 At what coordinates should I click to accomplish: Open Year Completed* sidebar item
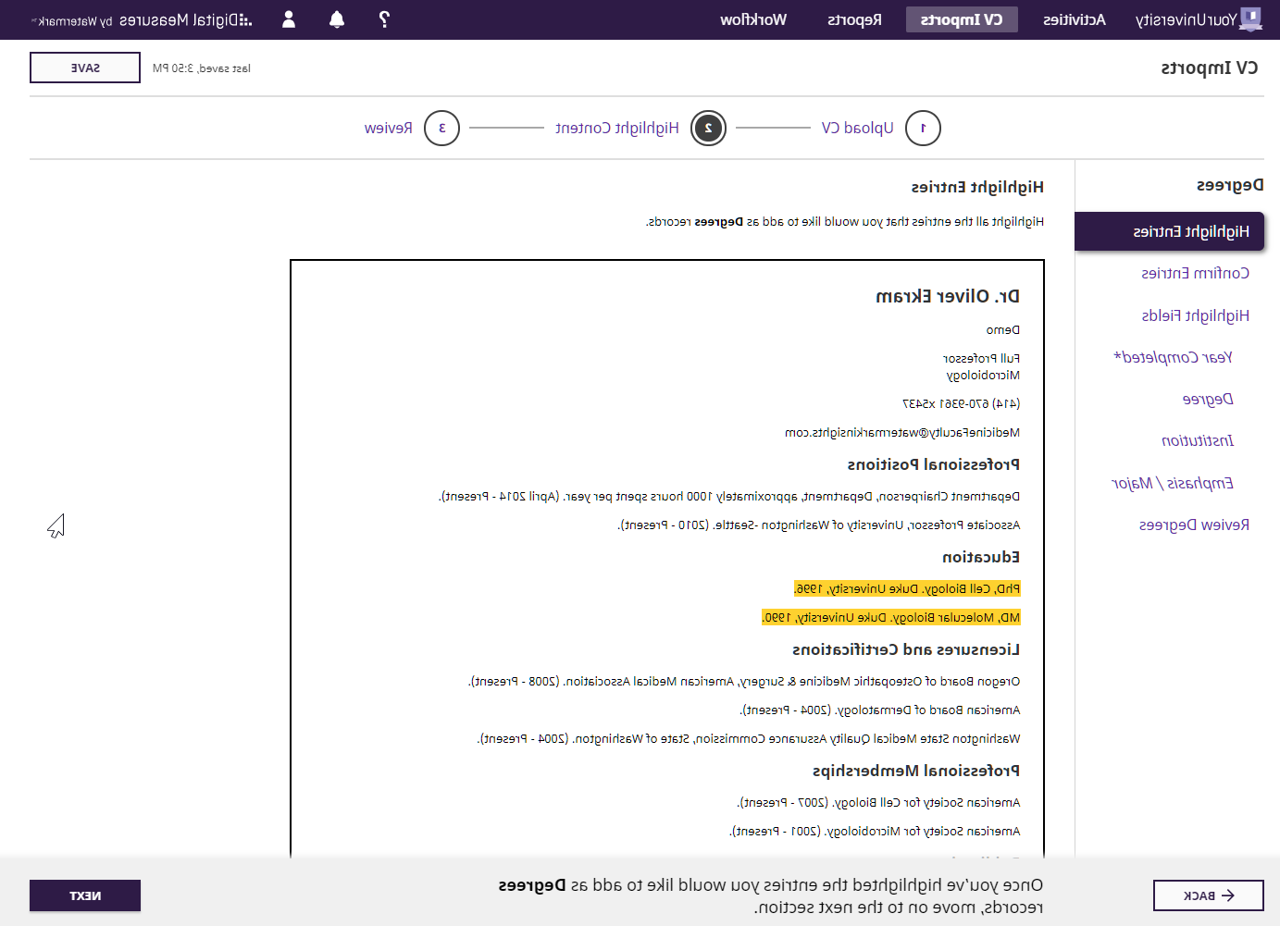point(1174,357)
